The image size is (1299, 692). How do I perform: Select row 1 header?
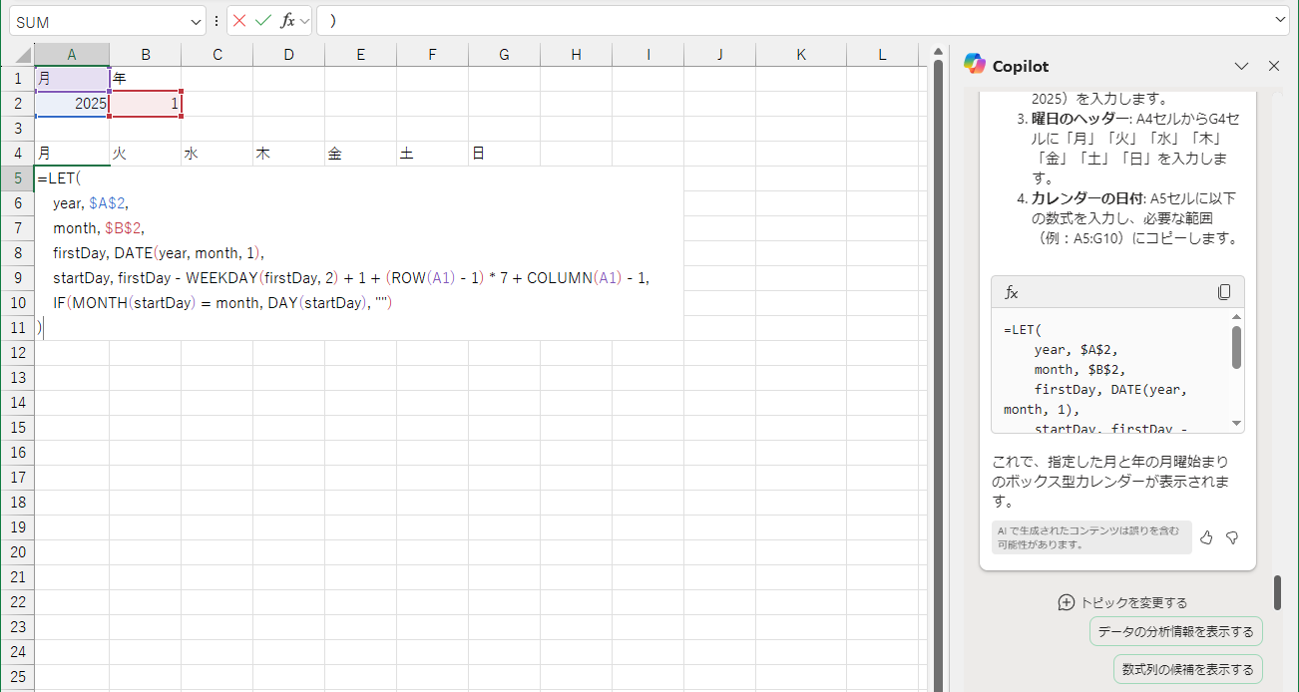coord(18,79)
